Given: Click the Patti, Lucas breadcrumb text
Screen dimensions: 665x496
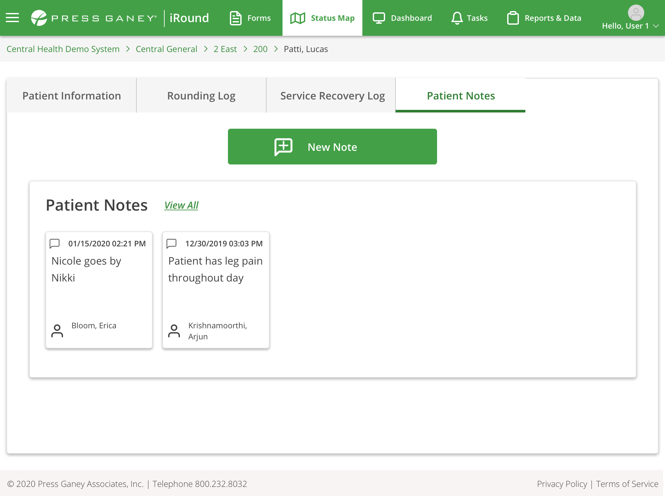Looking at the screenshot, I should 306,49.
